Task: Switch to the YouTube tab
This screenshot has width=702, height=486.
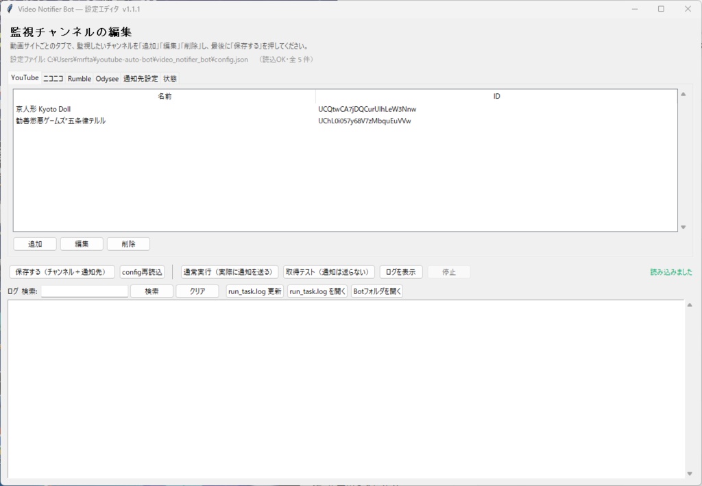Action: point(25,78)
